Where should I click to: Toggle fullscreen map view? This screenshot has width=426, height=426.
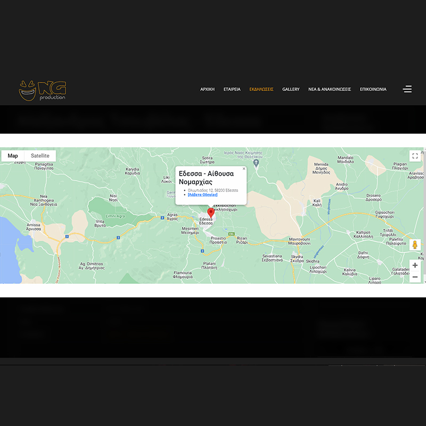tap(415, 155)
